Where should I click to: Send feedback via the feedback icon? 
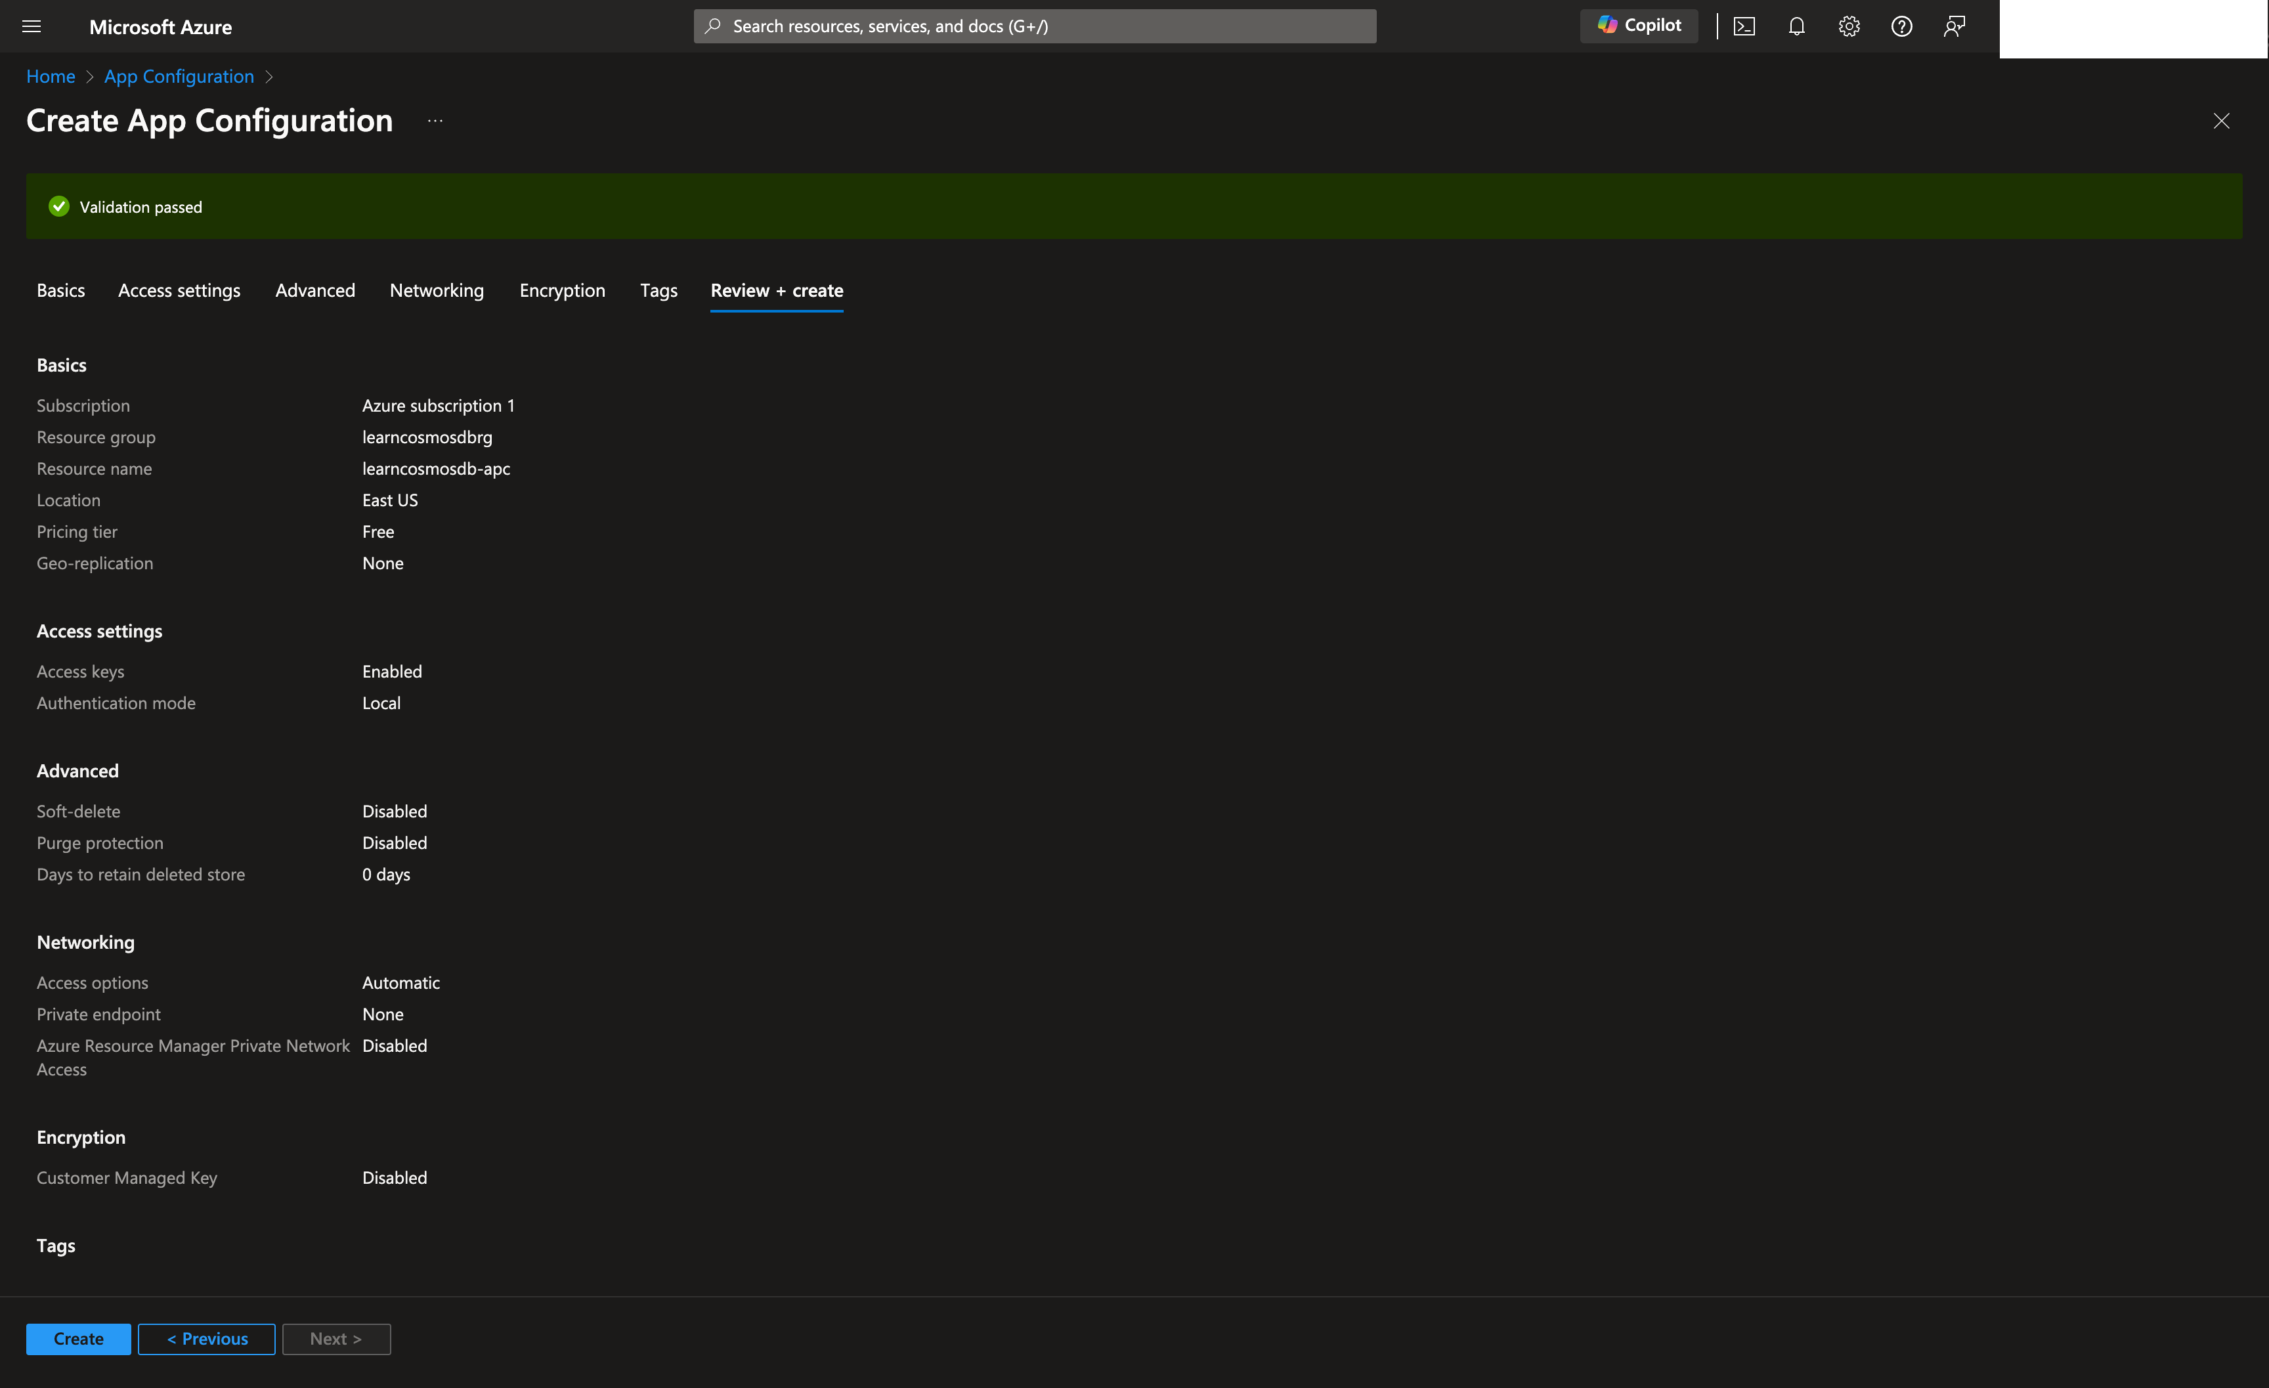(1953, 26)
